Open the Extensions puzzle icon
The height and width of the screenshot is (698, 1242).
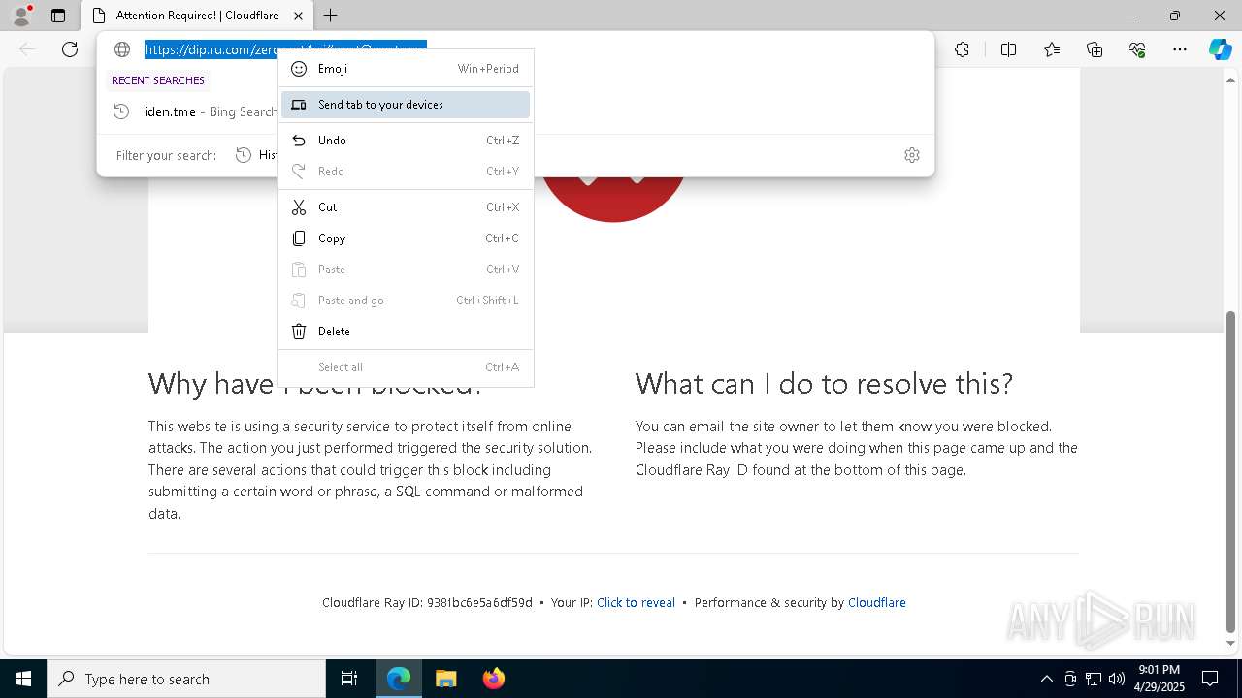pyautogui.click(x=962, y=49)
